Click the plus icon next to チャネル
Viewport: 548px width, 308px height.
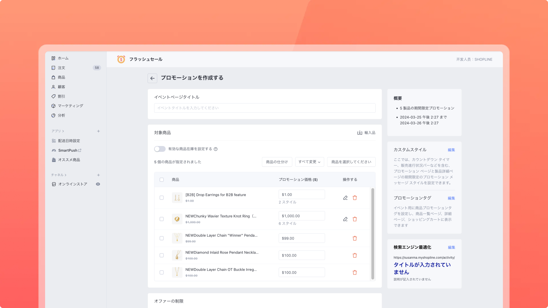click(98, 175)
